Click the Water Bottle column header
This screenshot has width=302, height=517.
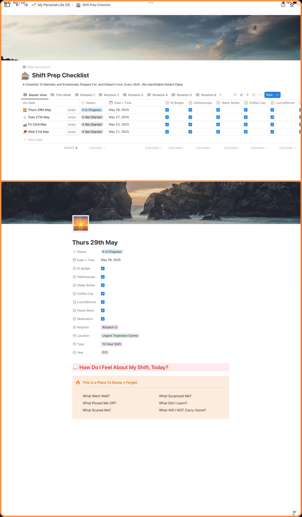pos(228,103)
